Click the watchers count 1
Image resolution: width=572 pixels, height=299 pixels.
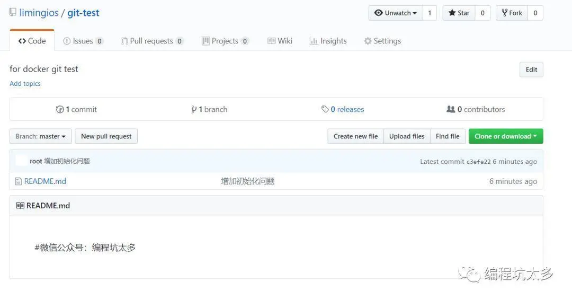tap(430, 13)
